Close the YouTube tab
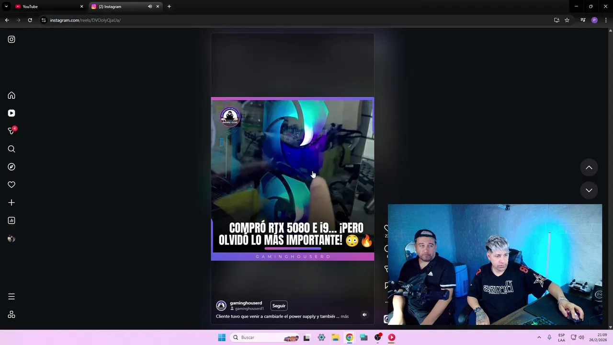 pyautogui.click(x=81, y=7)
